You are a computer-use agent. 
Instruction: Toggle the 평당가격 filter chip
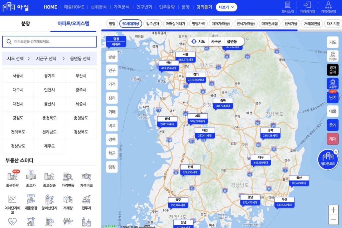click(x=198, y=24)
